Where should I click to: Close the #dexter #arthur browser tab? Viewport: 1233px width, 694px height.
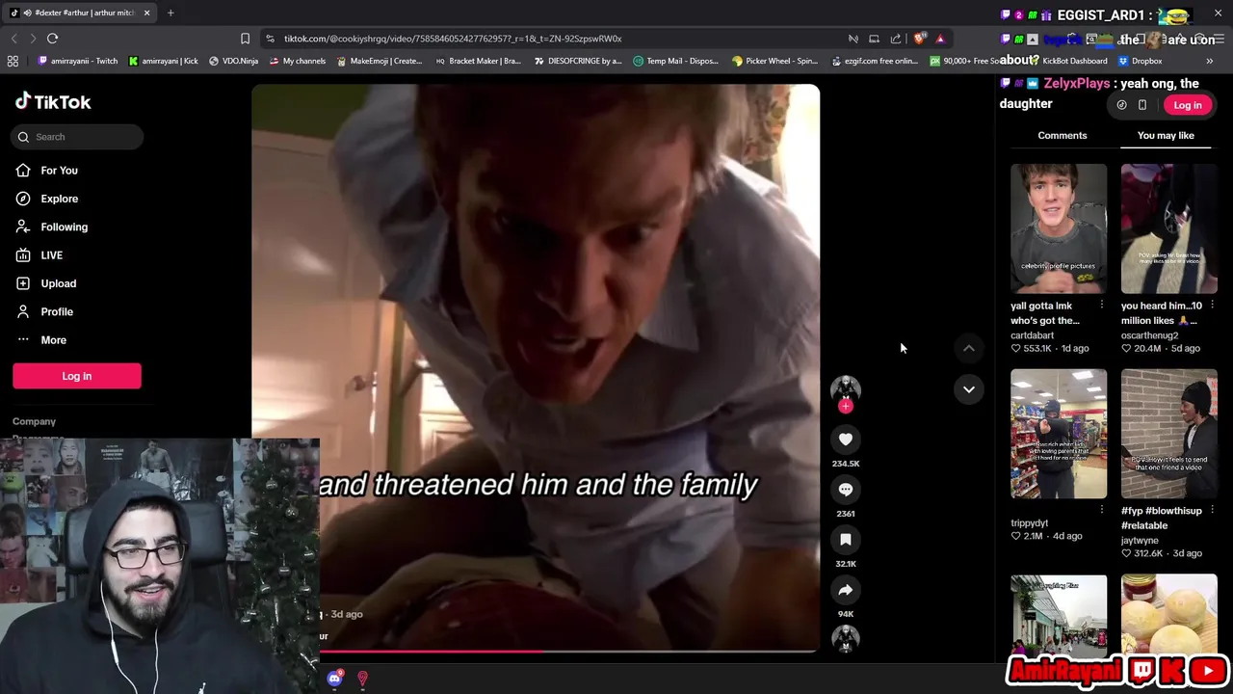146,13
